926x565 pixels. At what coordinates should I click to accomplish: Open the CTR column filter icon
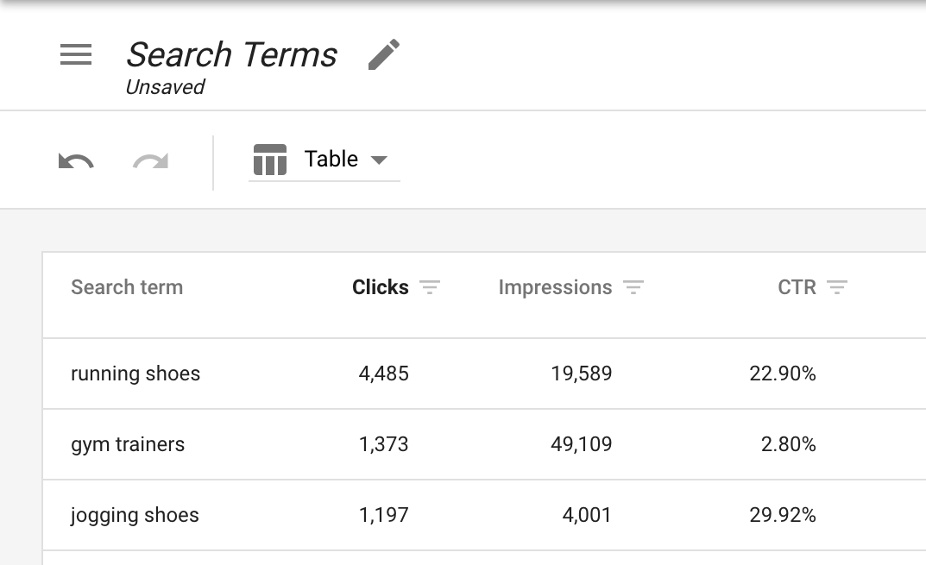pyautogui.click(x=837, y=287)
